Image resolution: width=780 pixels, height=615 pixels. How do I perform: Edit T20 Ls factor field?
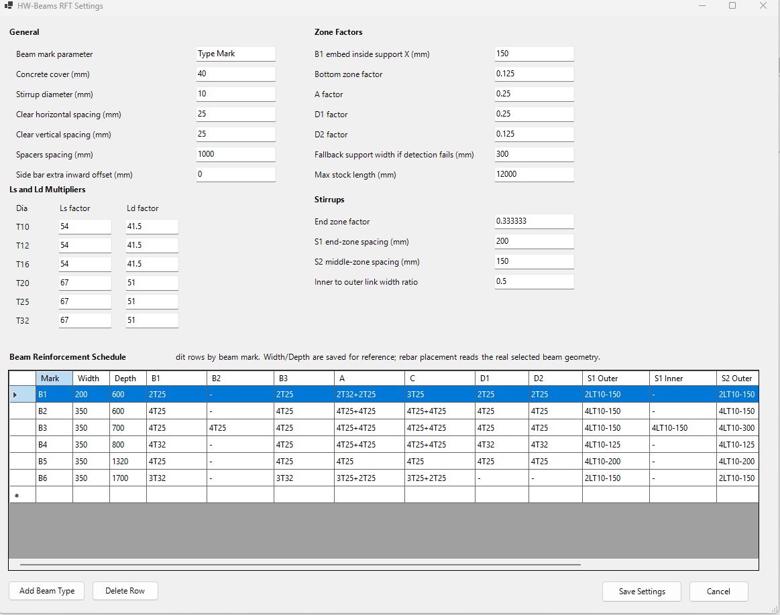coord(85,283)
